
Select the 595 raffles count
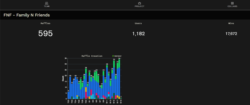pyautogui.click(x=46, y=34)
